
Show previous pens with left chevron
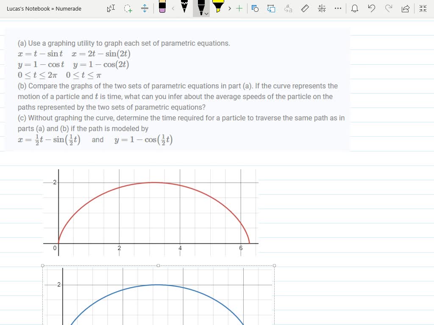coord(173,8)
